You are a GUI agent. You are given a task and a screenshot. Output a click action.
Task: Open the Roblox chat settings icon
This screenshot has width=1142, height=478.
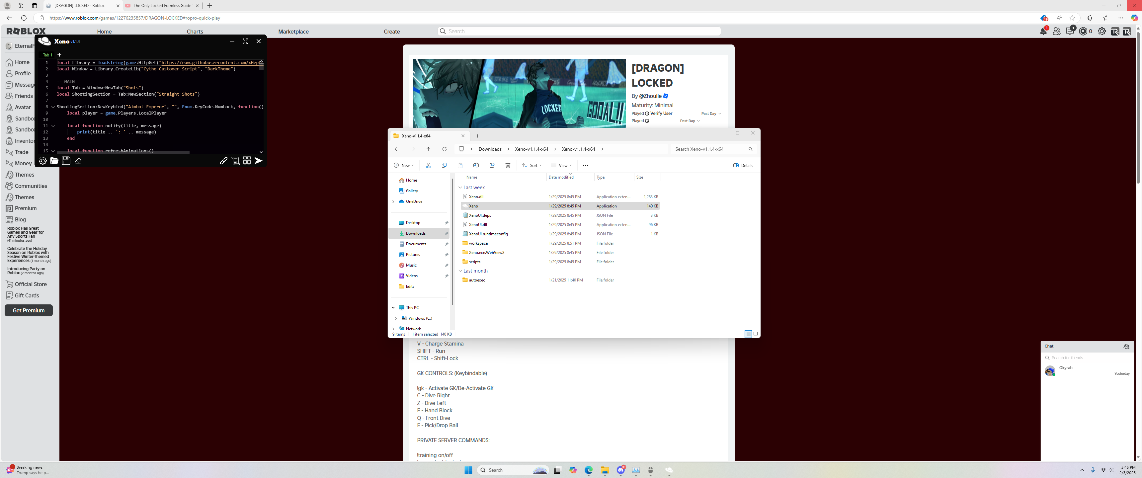(x=1126, y=346)
